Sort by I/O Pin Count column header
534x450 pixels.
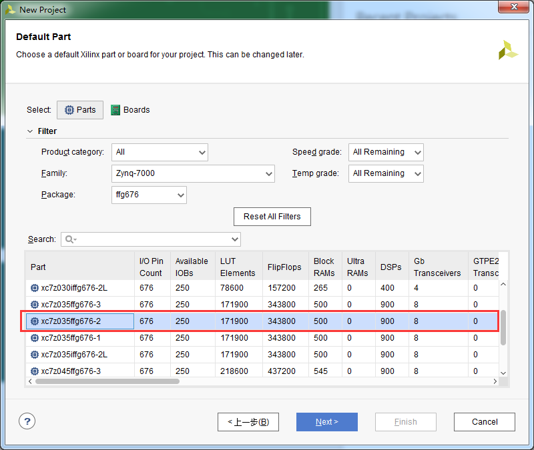tap(152, 267)
